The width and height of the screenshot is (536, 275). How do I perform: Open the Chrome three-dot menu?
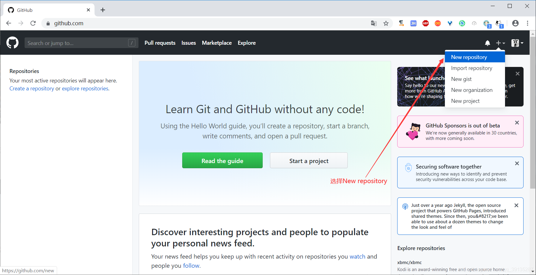pos(527,23)
